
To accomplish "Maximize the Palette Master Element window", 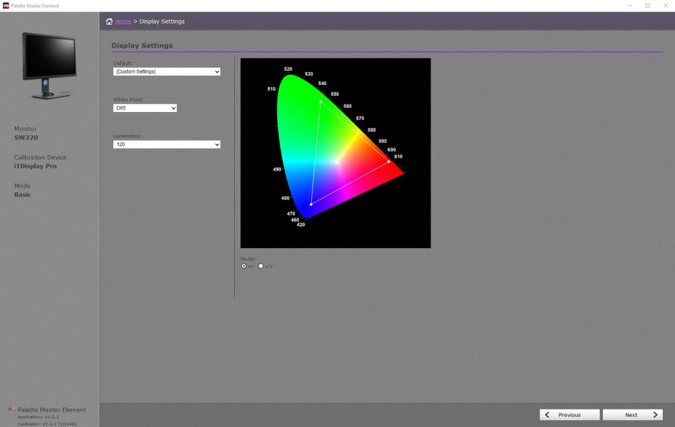I will coord(647,5).
